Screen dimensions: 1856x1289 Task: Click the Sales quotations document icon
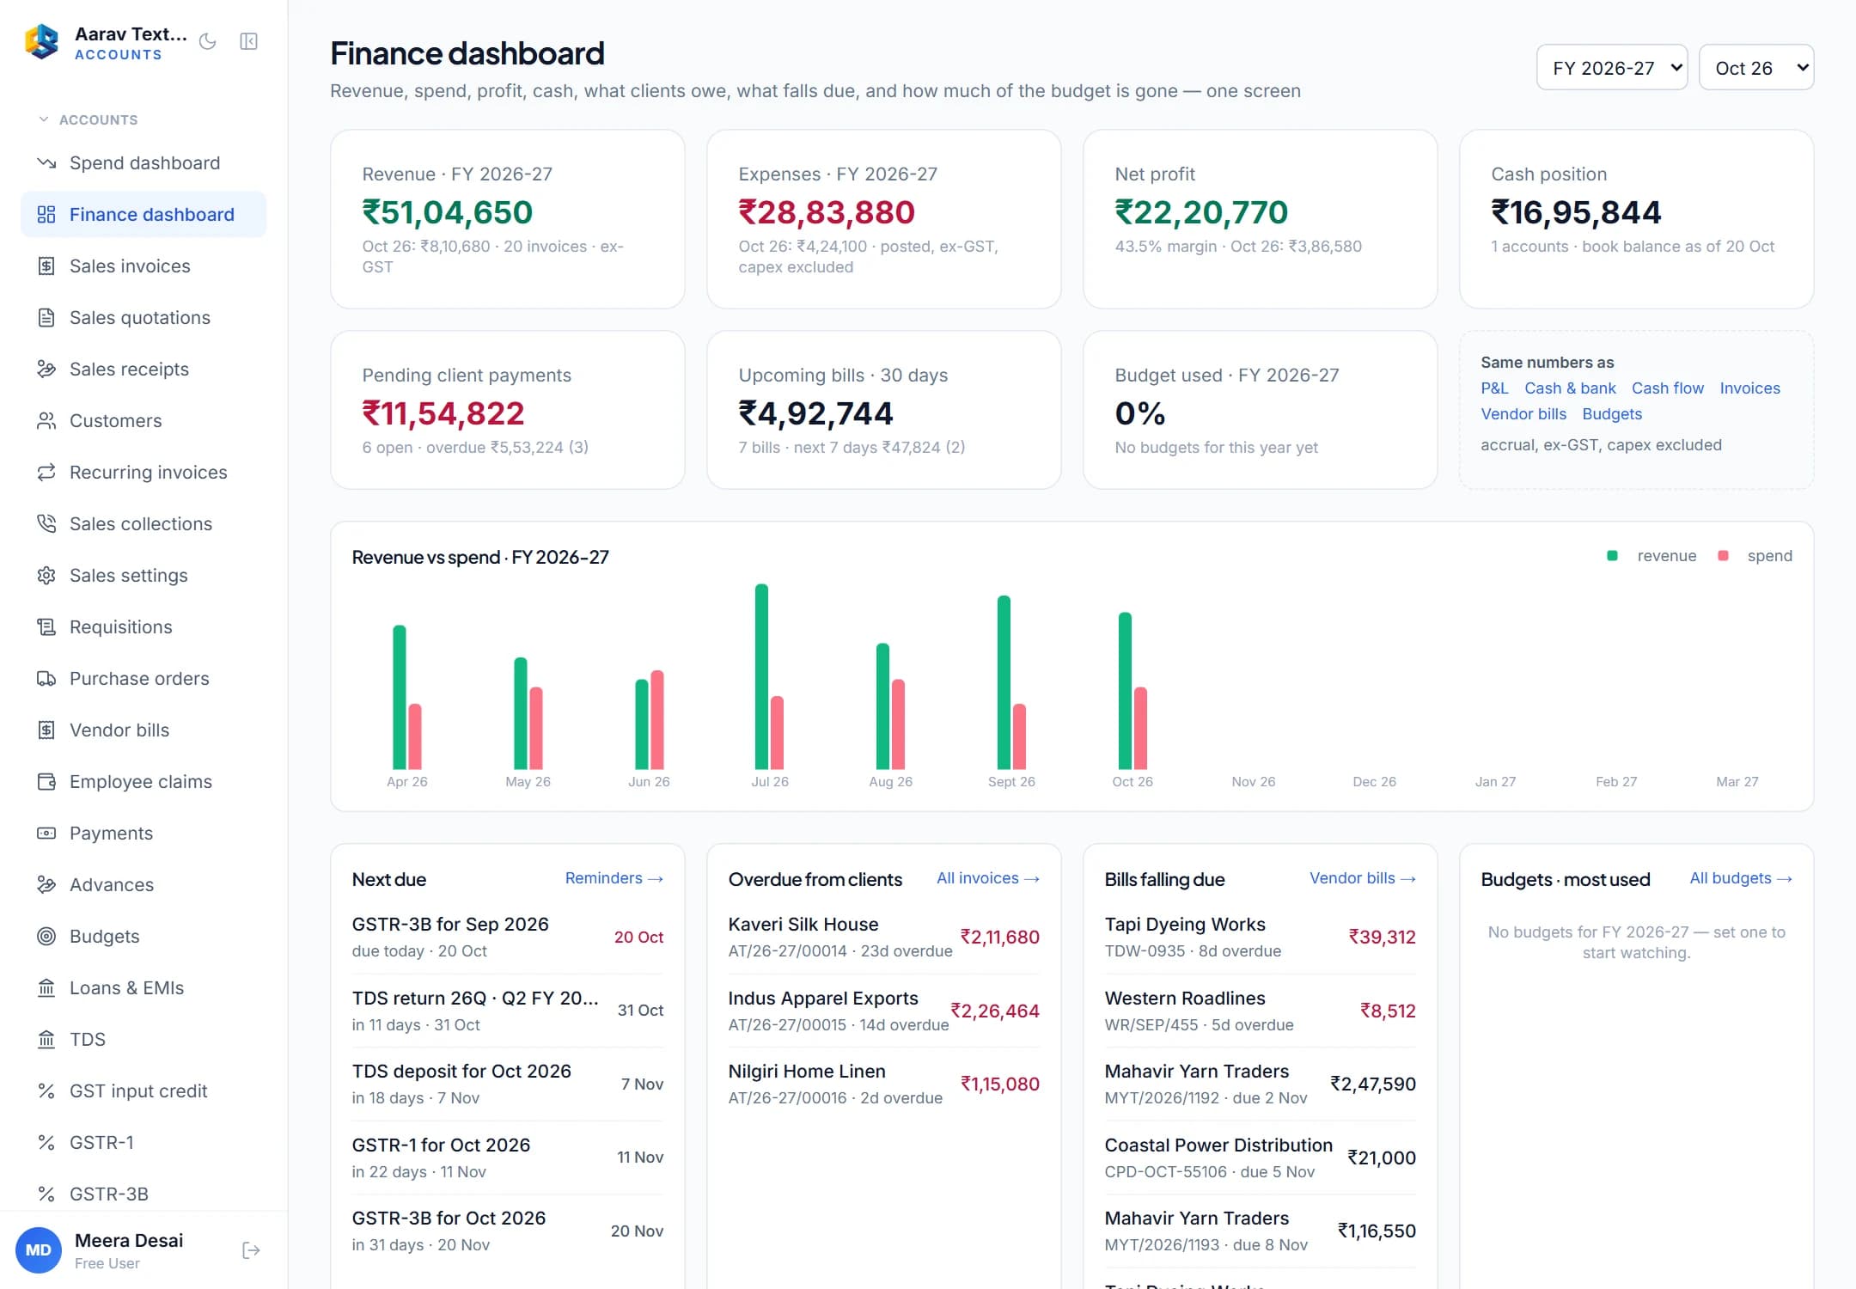point(46,318)
